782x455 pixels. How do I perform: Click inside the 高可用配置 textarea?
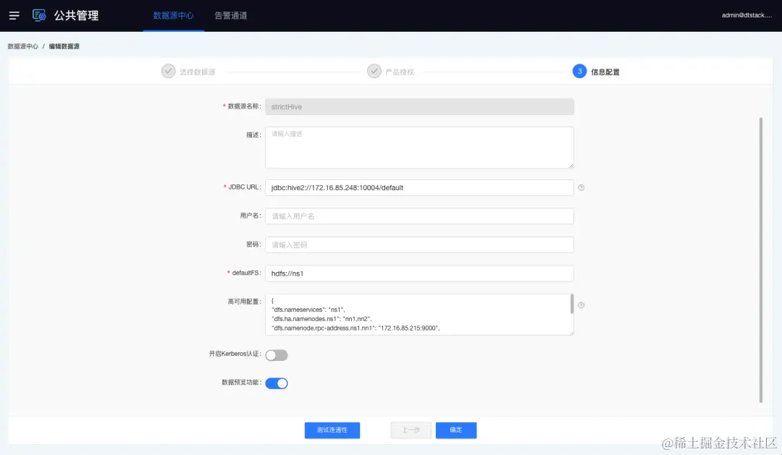418,315
